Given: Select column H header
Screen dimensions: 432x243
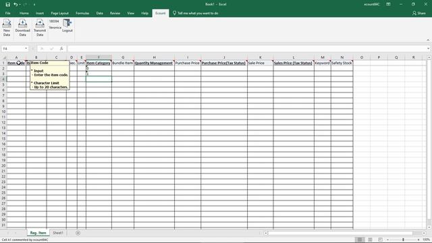Looking at the screenshot, I should pos(154,57).
